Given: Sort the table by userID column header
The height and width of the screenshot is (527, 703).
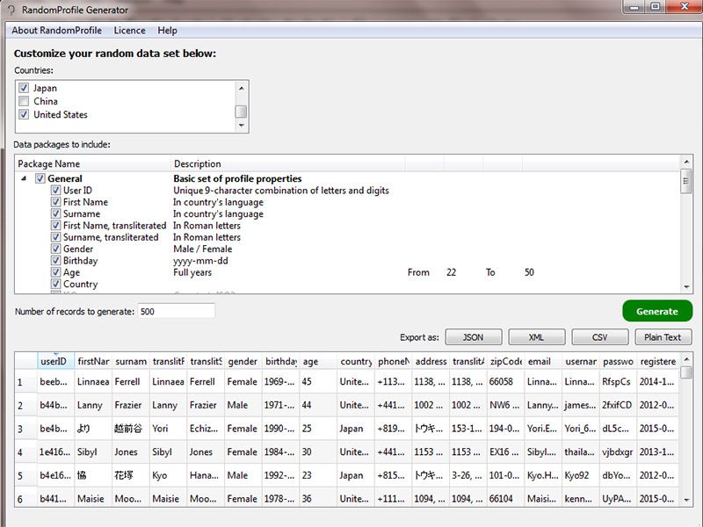Looking at the screenshot, I should pos(54,361).
